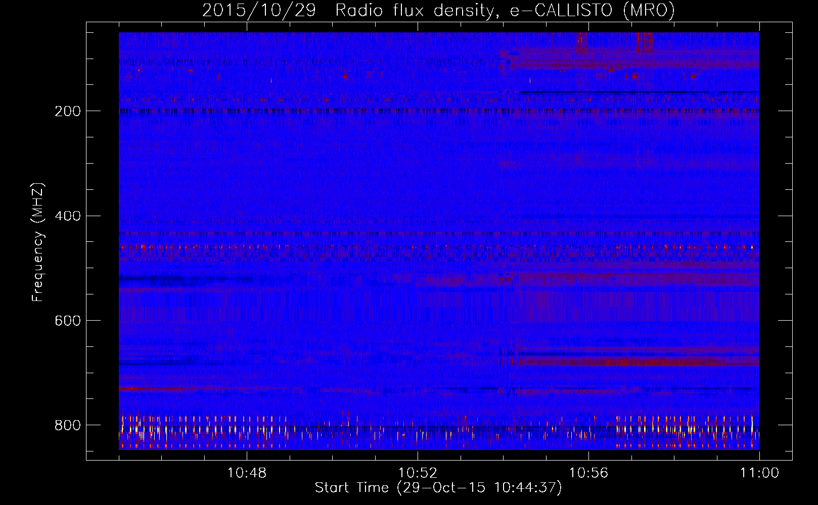Click the 10:52 time tick label
The height and width of the screenshot is (505, 818).
(418, 473)
